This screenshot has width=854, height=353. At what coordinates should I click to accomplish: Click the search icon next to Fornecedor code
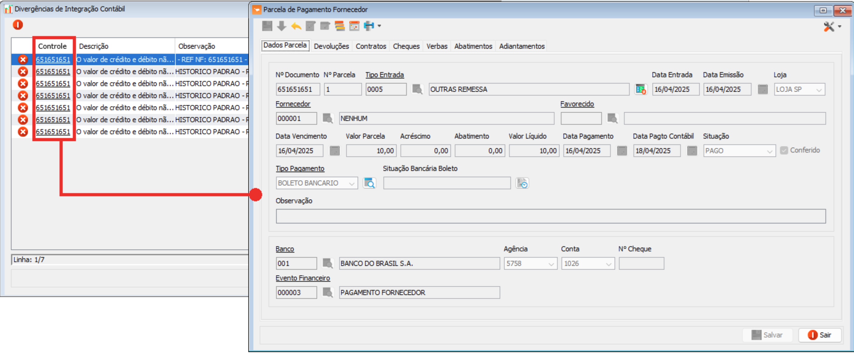coord(328,118)
